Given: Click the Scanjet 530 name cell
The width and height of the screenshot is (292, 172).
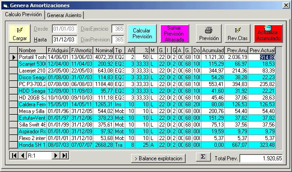Looking at the screenshot, I should [32, 64].
